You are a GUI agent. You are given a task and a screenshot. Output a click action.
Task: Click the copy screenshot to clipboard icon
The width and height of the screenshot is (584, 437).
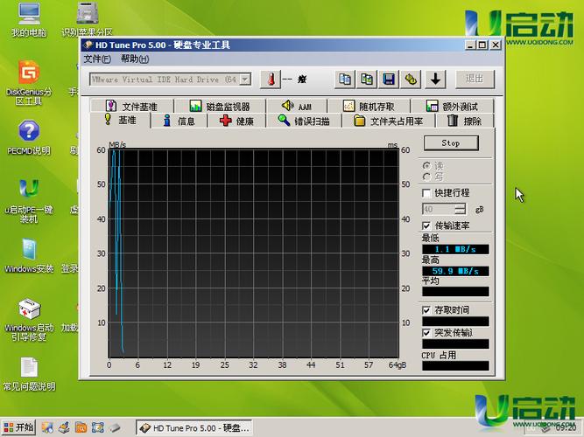(x=367, y=79)
